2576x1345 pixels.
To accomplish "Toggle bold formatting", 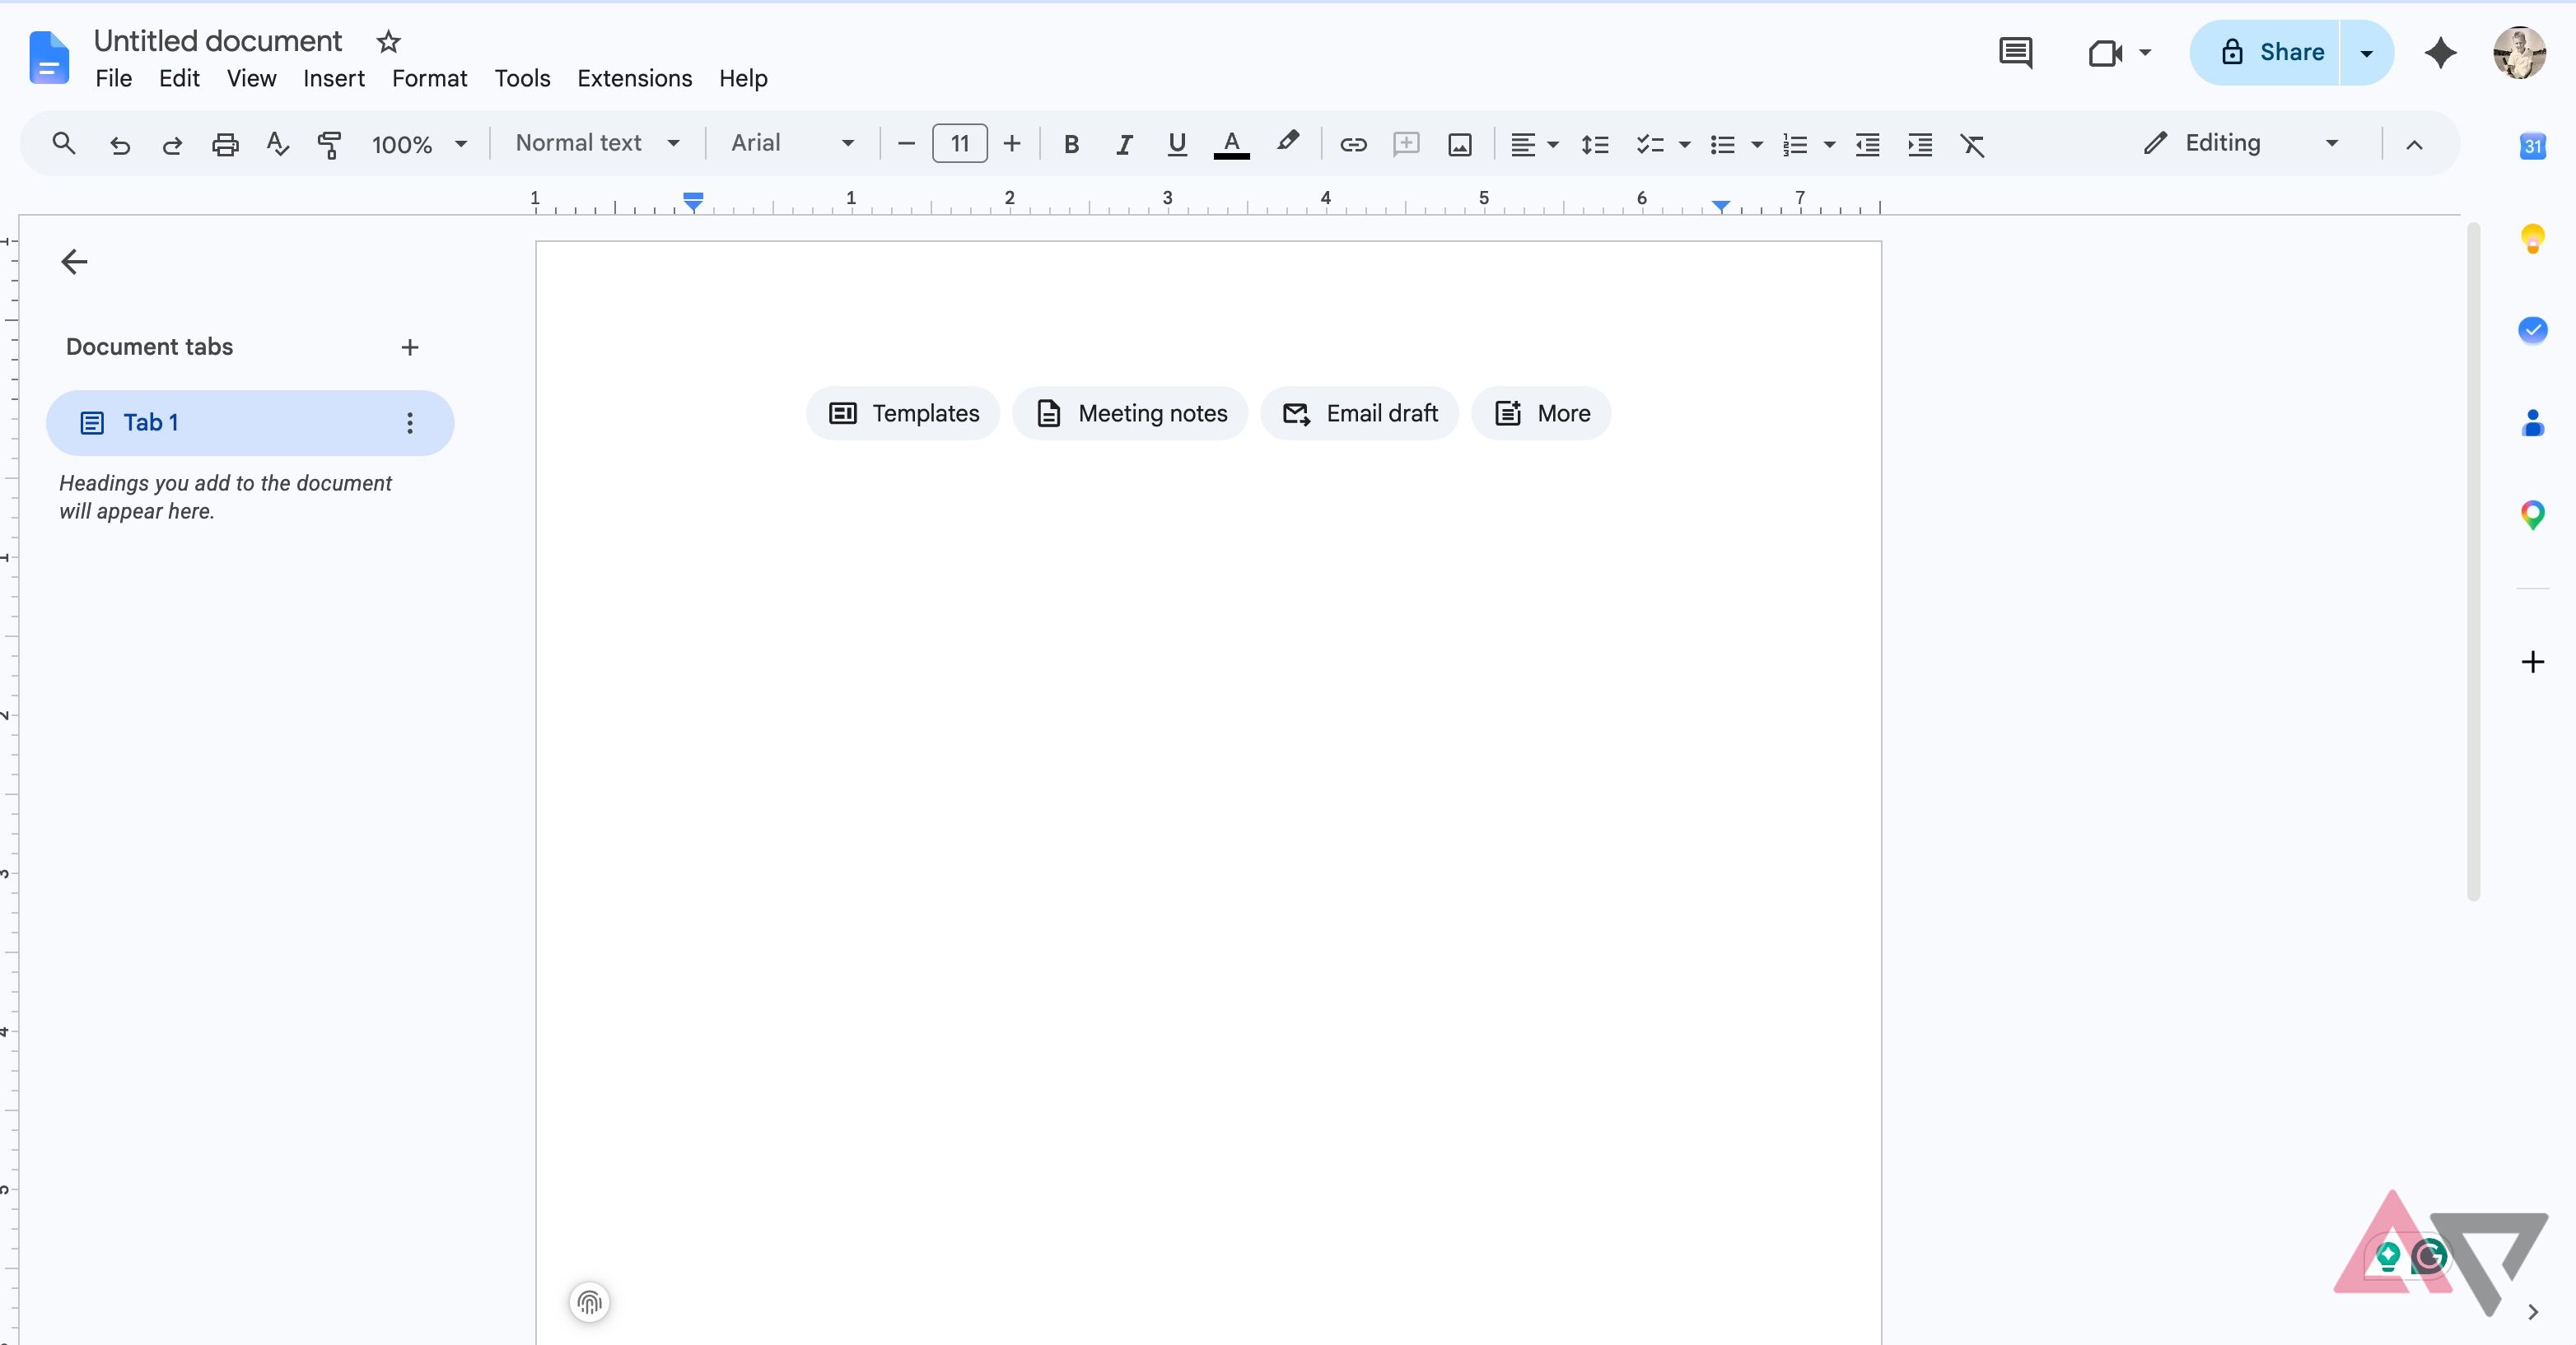I will 1071,145.
